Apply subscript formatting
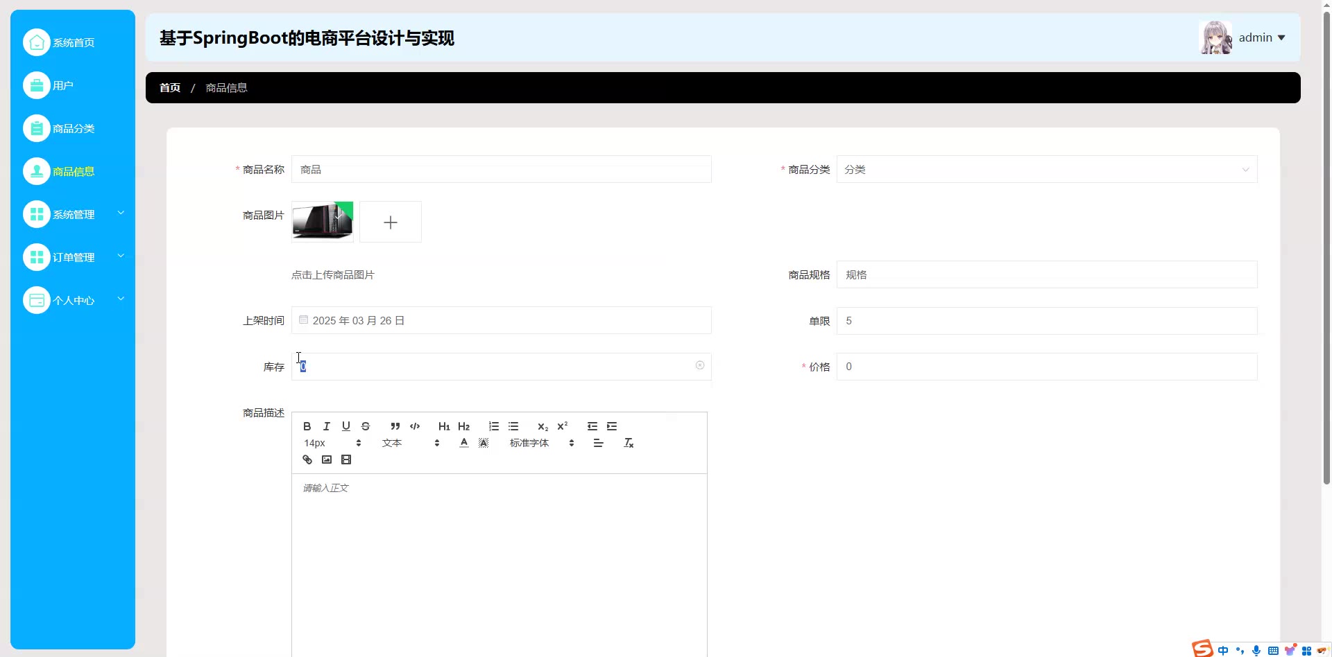This screenshot has width=1332, height=657. 543,426
